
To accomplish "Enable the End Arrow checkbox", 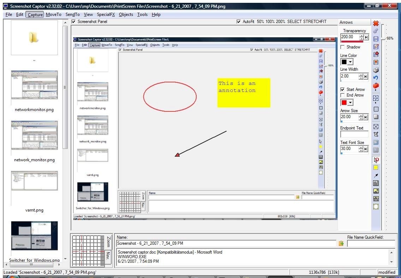I will (342, 95).
